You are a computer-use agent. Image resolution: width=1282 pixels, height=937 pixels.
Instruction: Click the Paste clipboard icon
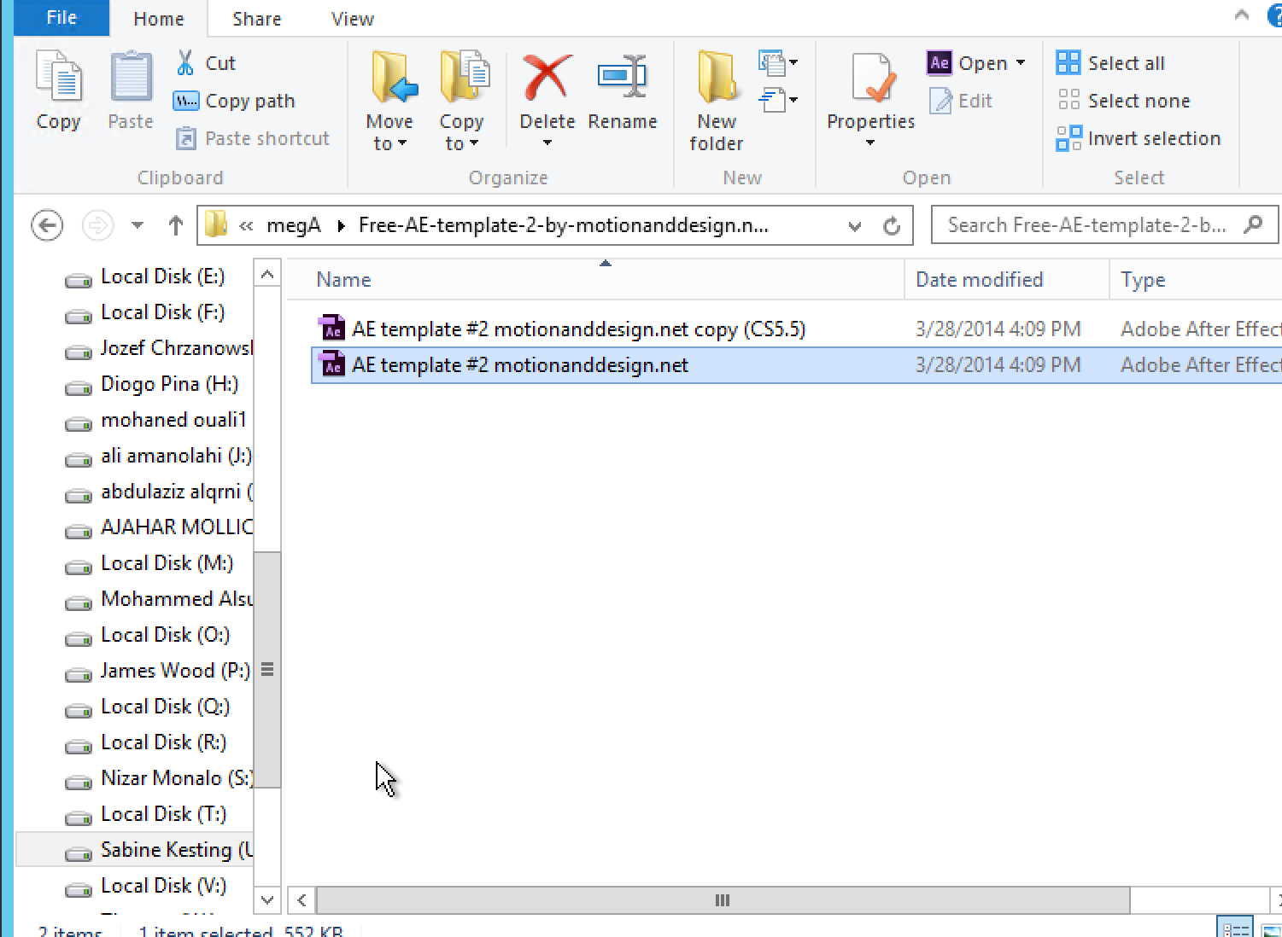[131, 79]
